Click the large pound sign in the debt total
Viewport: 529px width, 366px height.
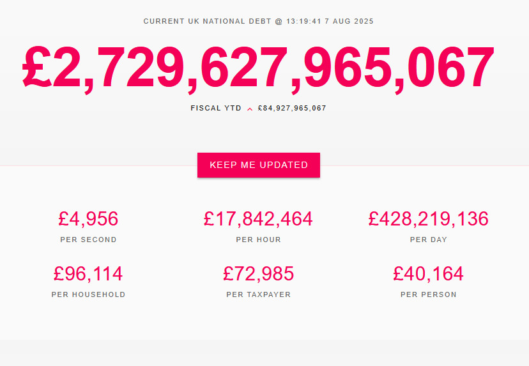(36, 67)
